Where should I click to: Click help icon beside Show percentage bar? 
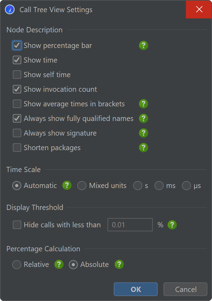point(144,46)
